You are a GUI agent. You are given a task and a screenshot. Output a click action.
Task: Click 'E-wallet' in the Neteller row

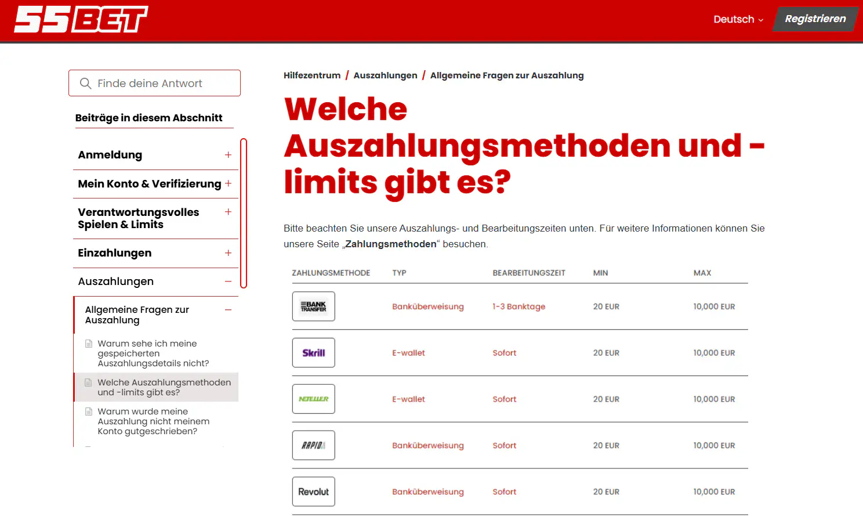click(x=408, y=399)
